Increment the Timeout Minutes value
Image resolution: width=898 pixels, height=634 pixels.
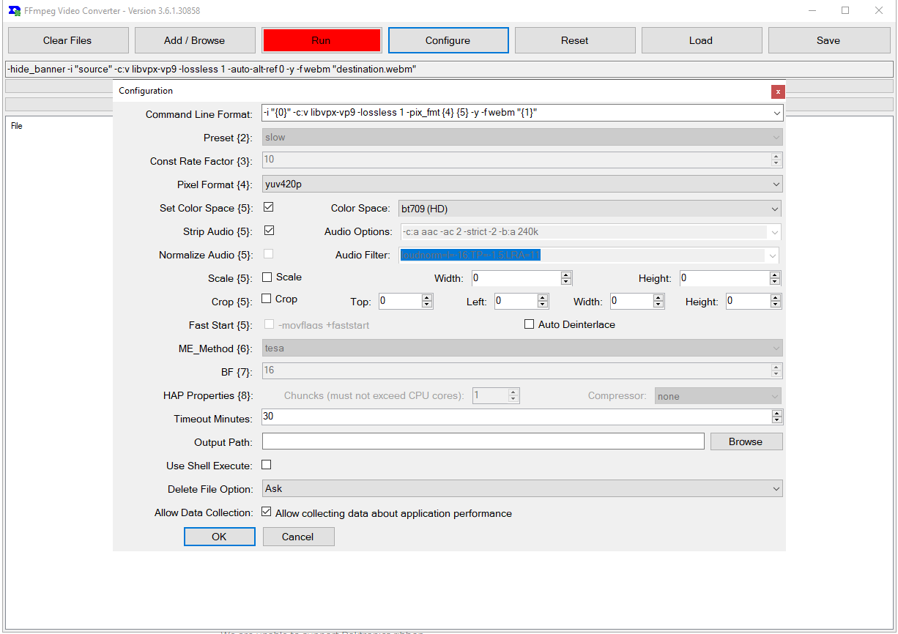pyautogui.click(x=776, y=413)
